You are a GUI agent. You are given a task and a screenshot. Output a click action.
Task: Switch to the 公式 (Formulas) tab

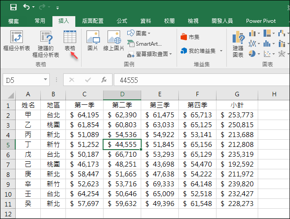(x=121, y=21)
